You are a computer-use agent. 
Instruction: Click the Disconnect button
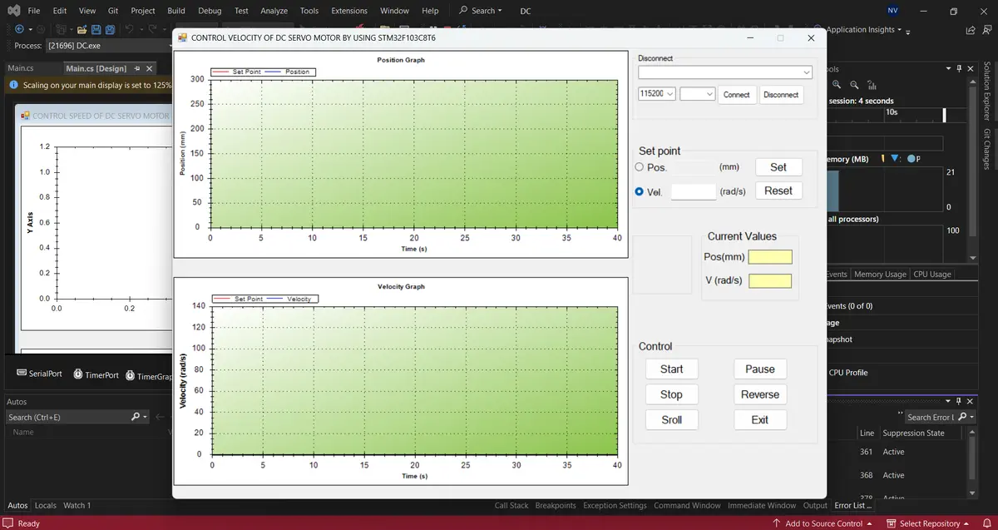point(781,95)
